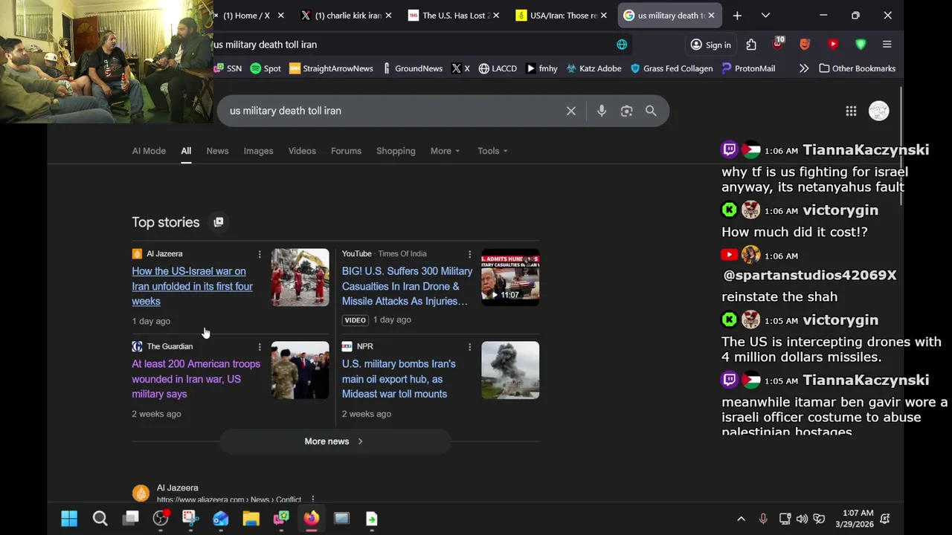Select the Shopping search tab
The width and height of the screenshot is (952, 535).
click(396, 151)
